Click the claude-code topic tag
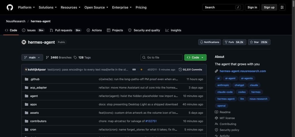The height and width of the screenshot is (137, 295). click(x=225, y=92)
